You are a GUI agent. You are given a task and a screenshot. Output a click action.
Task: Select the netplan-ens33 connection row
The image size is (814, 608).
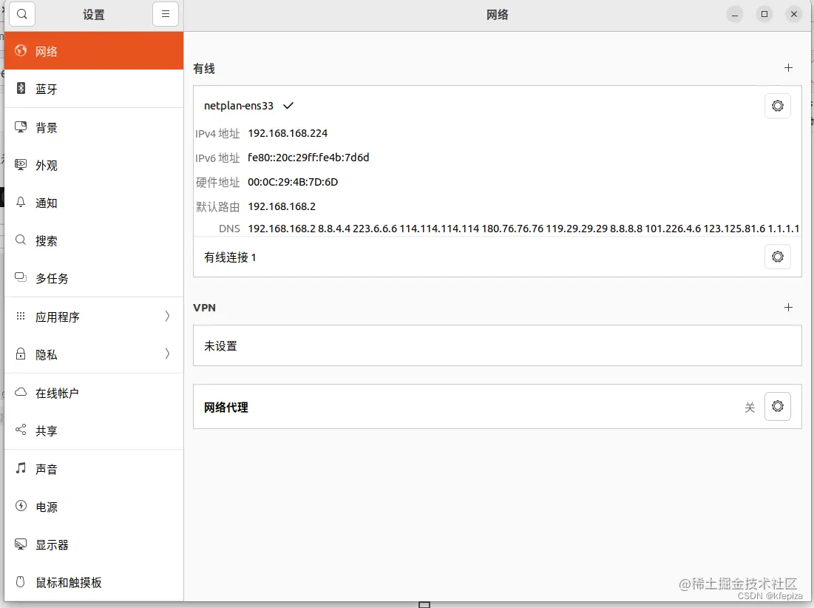pos(498,106)
